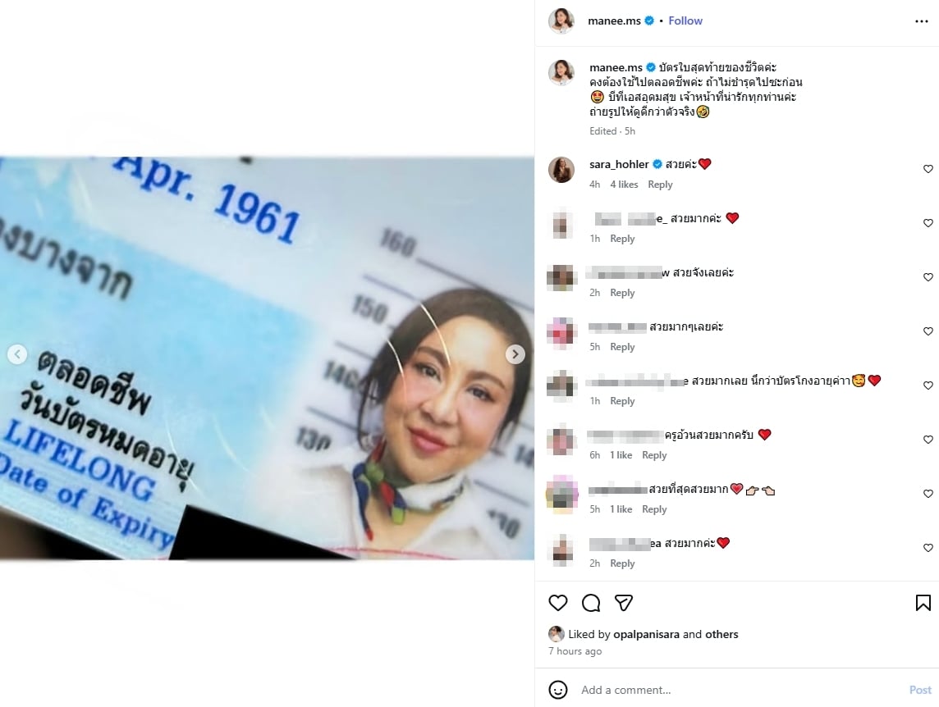Screen dimensions: 939x707
Task: Open the ID card photo image
Action: tap(267, 358)
